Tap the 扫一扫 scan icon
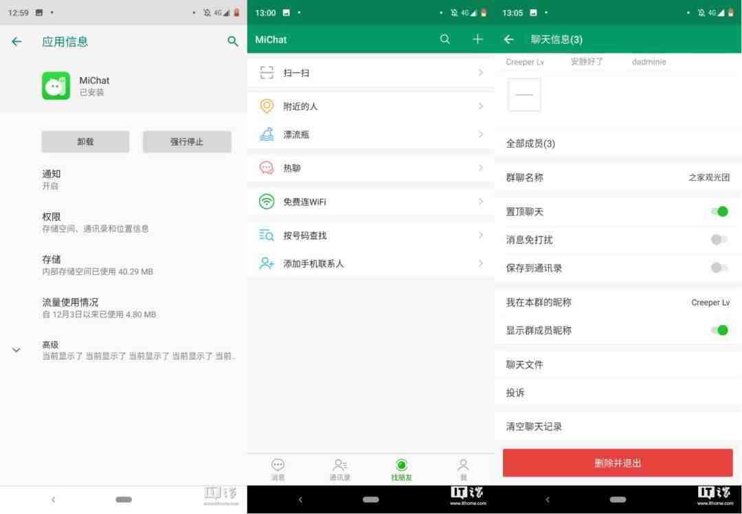 point(267,72)
